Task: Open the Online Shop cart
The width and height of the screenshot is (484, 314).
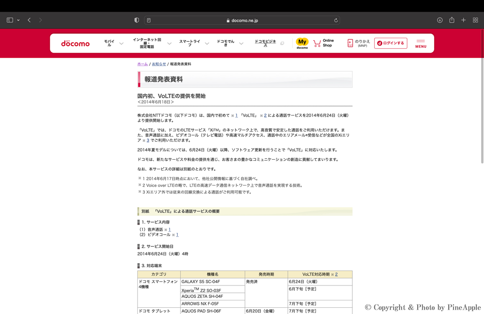Action: (323, 43)
